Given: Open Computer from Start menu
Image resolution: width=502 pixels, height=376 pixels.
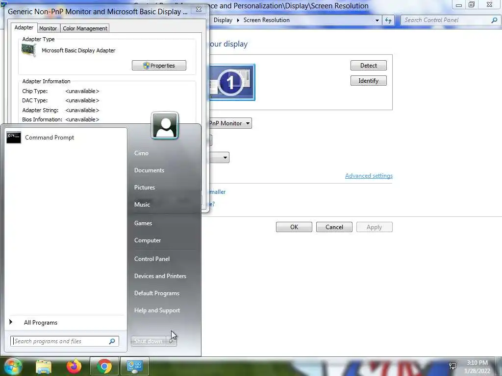Looking at the screenshot, I should (148, 240).
